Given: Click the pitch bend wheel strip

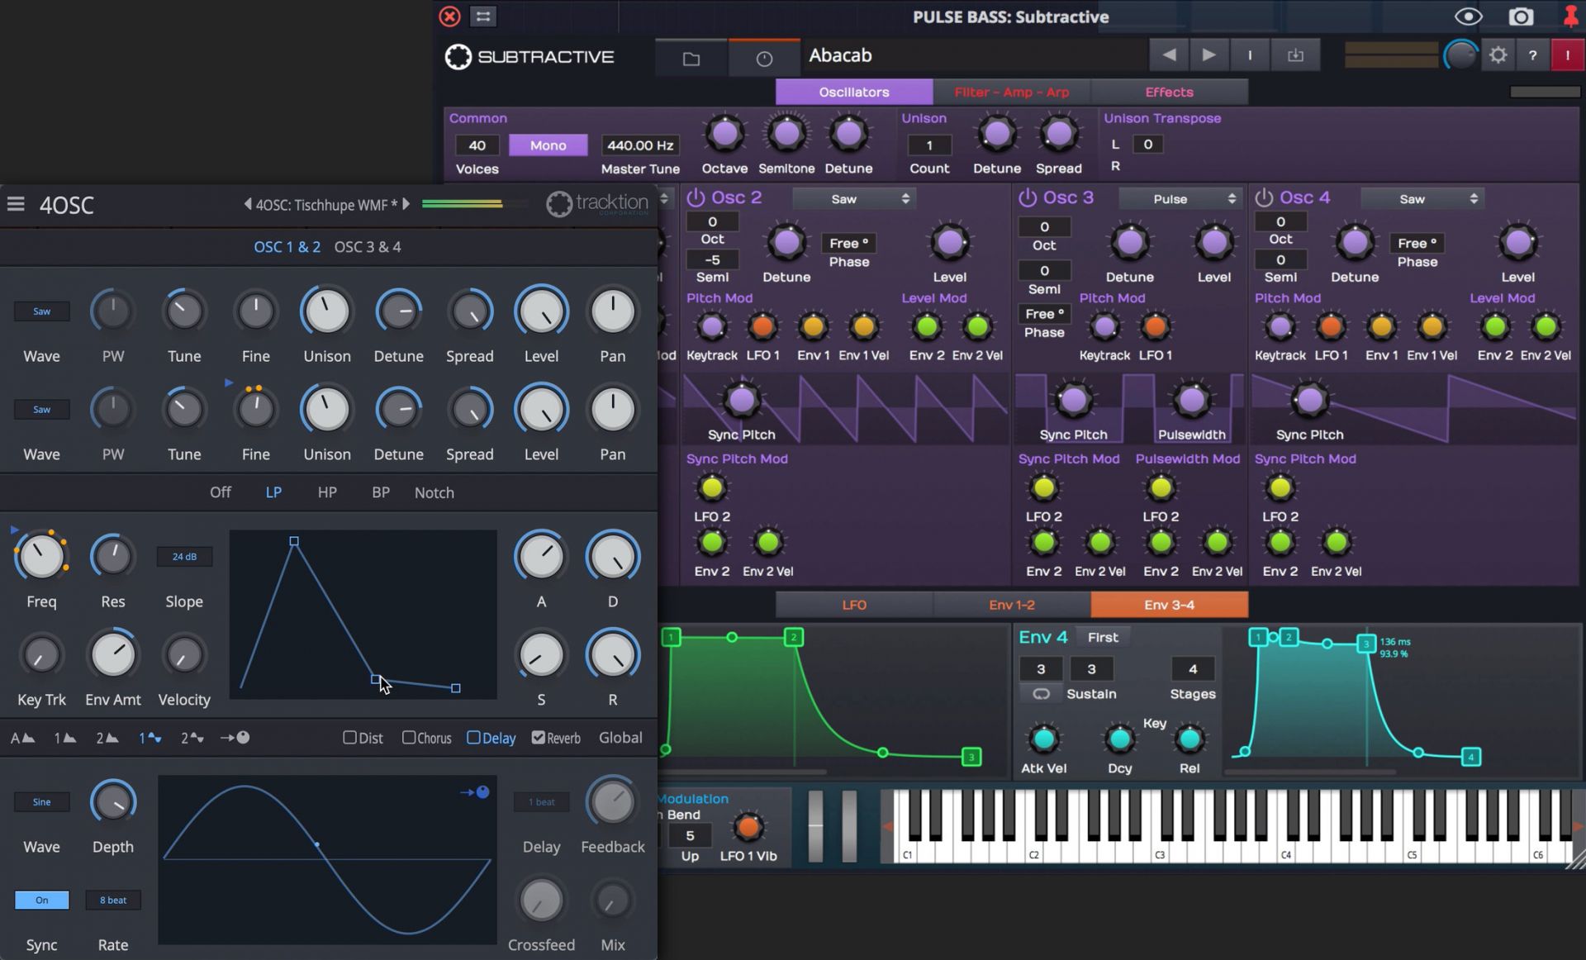Looking at the screenshot, I should coord(815,826).
